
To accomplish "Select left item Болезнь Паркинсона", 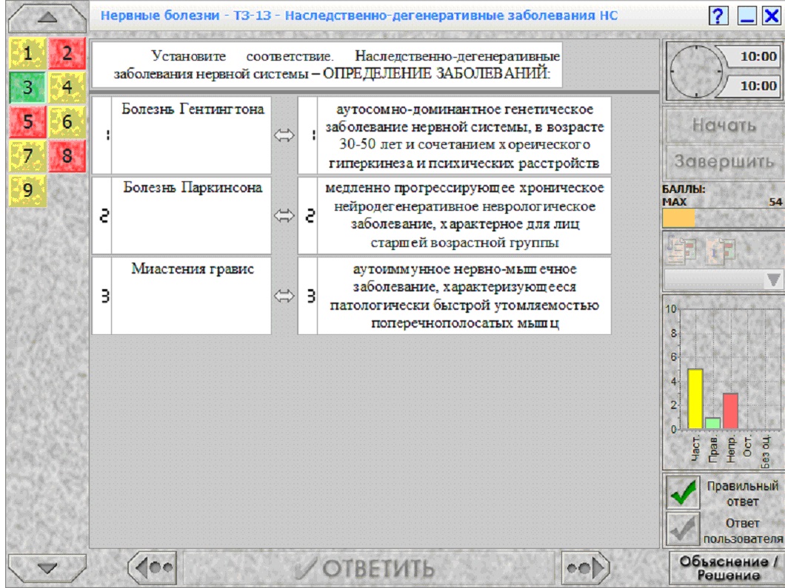I will pos(192,215).
